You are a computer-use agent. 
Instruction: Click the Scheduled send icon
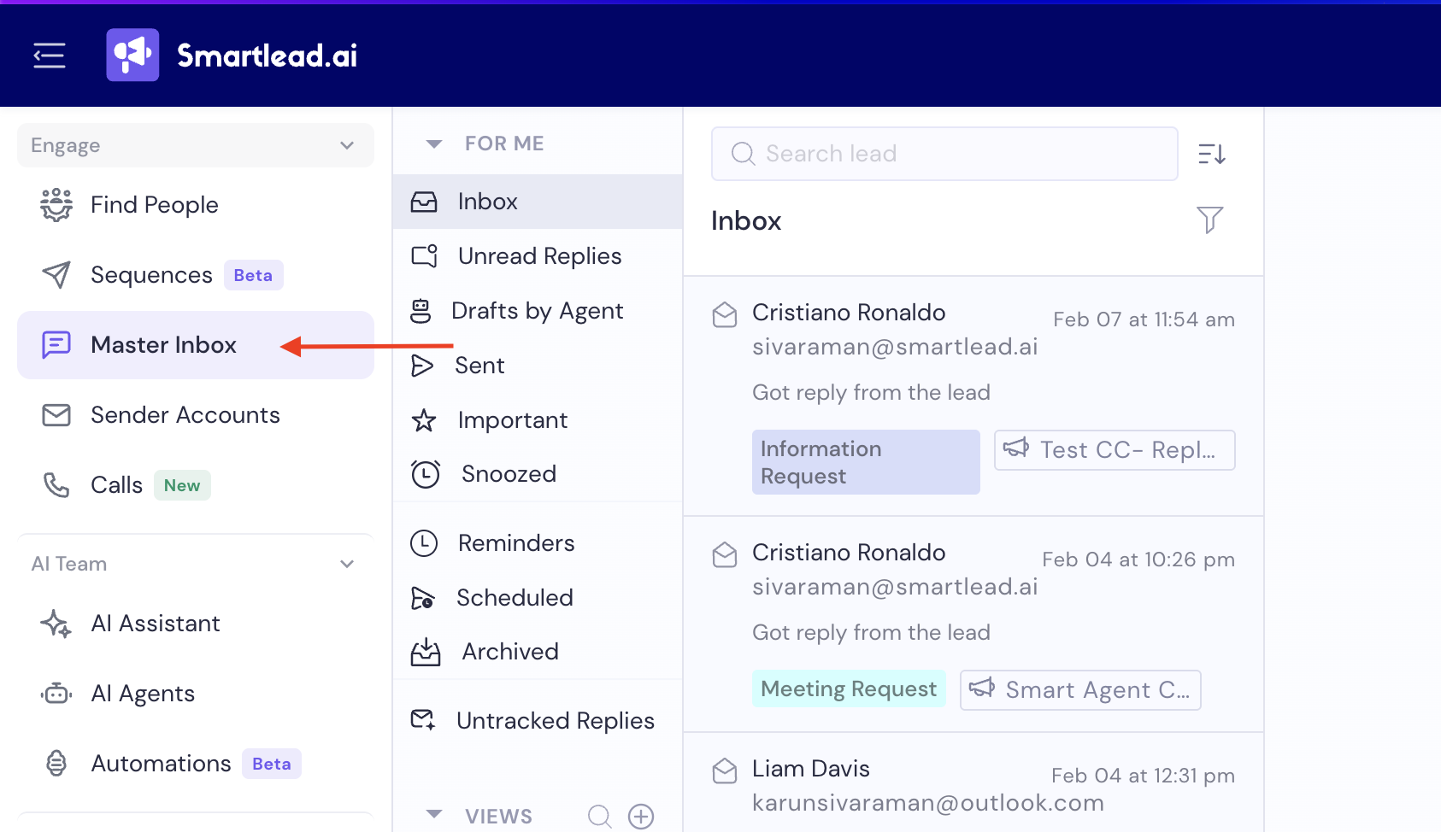(x=423, y=598)
